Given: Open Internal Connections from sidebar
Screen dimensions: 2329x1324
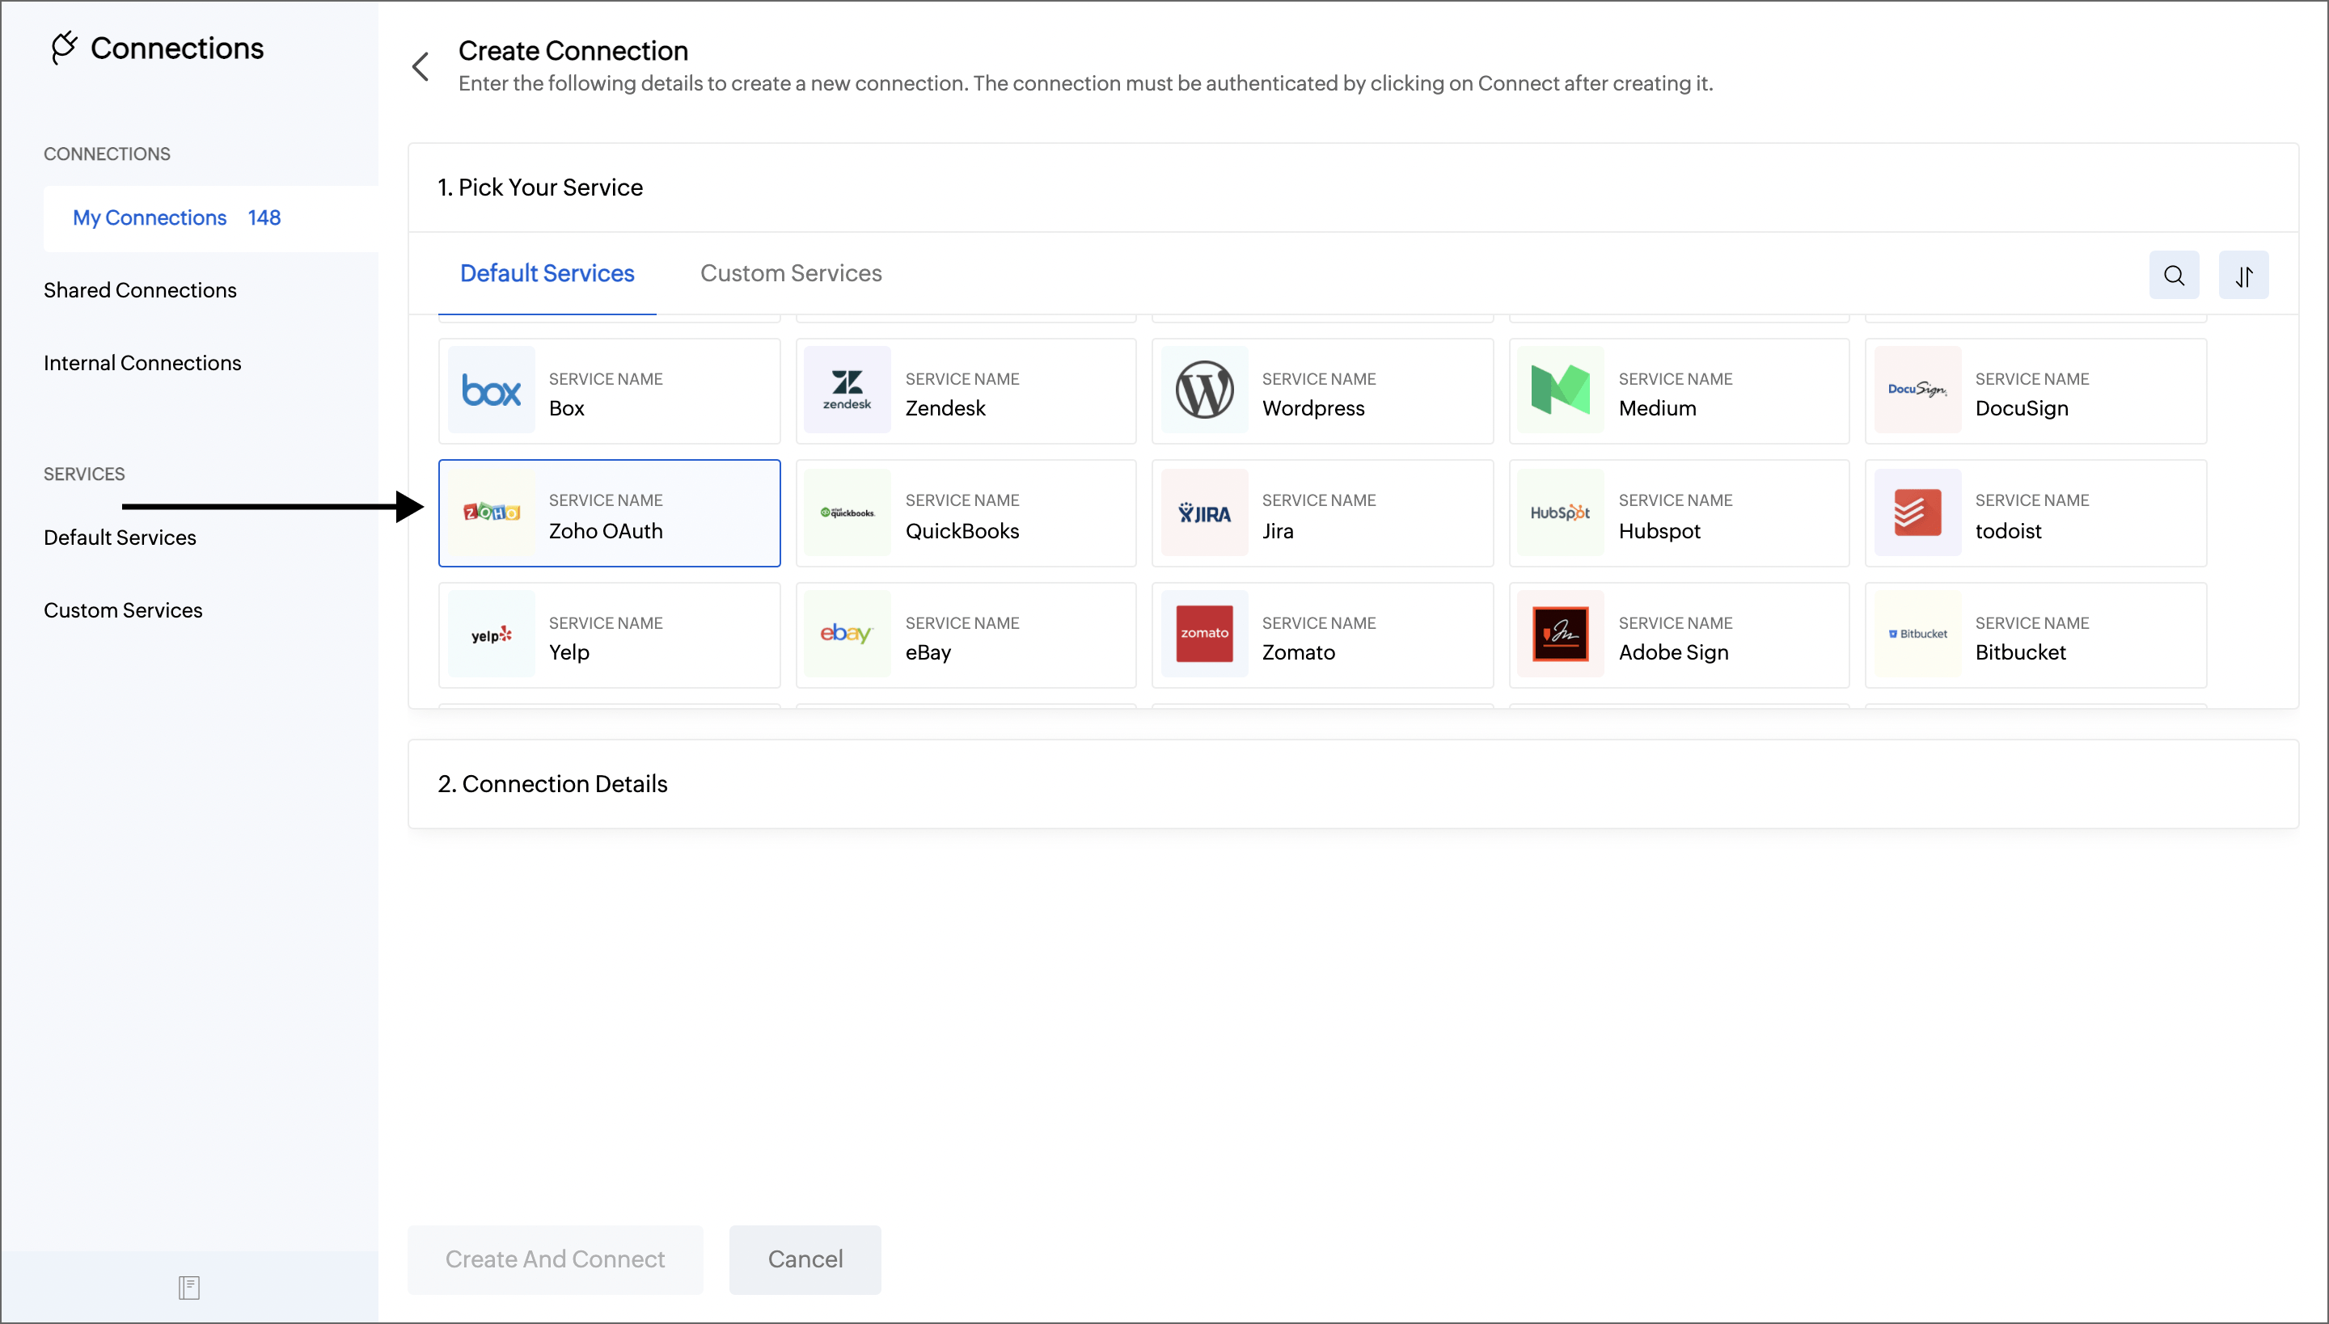Looking at the screenshot, I should [142, 362].
